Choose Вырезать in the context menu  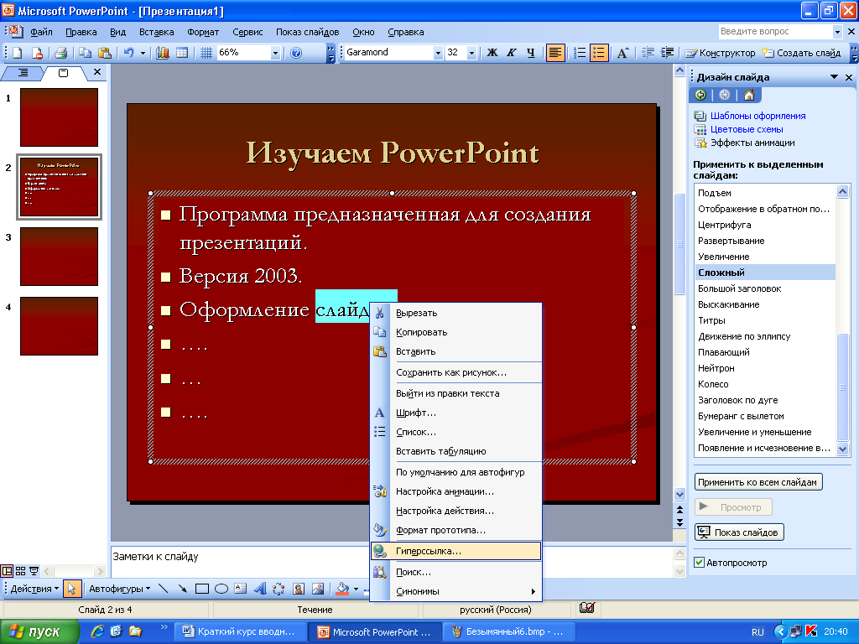click(x=457, y=313)
